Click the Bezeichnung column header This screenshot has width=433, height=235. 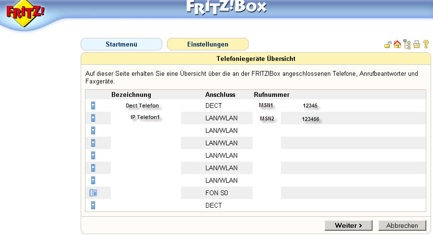click(131, 94)
